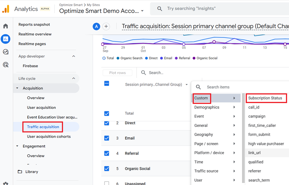Open the Custom dimension category
This screenshot has height=185, width=289.
click(x=216, y=98)
